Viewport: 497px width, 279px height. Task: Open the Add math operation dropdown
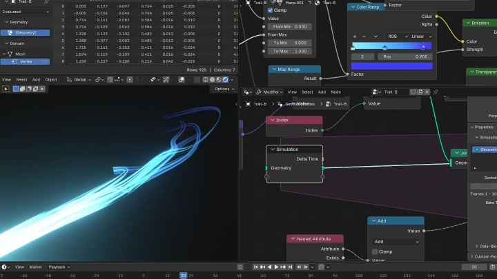pyautogui.click(x=396, y=242)
